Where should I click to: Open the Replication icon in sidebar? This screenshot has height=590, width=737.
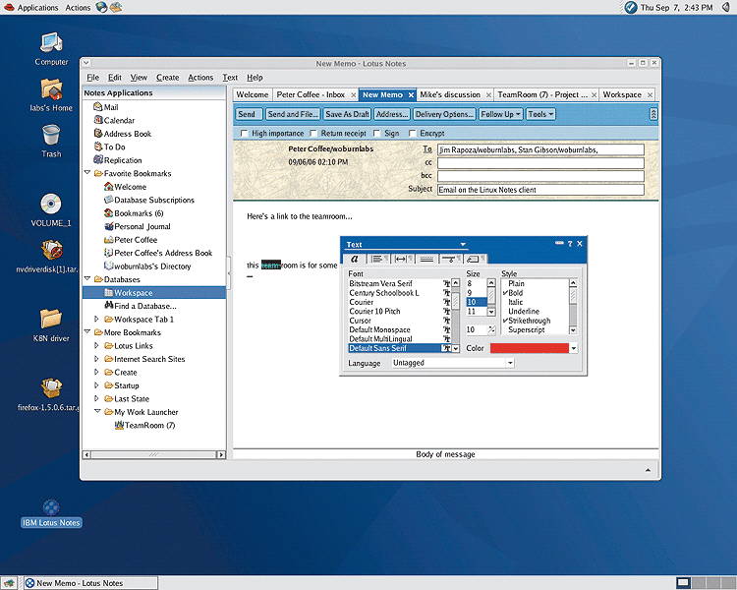coord(97,159)
